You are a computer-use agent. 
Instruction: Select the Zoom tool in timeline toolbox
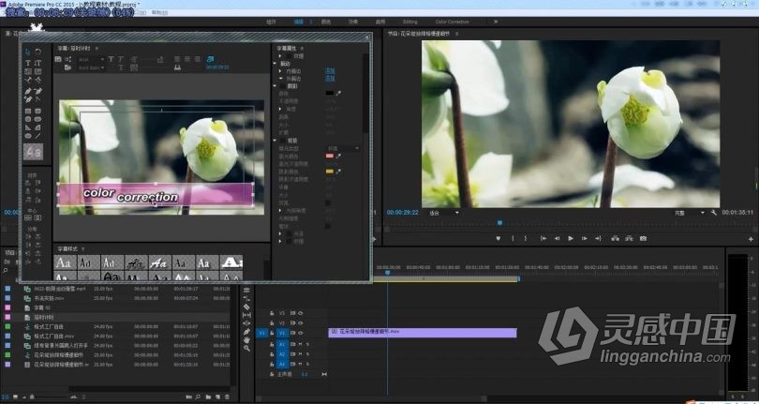click(246, 349)
